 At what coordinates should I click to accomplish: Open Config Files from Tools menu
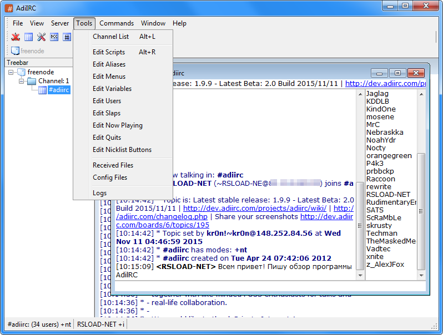point(123,177)
